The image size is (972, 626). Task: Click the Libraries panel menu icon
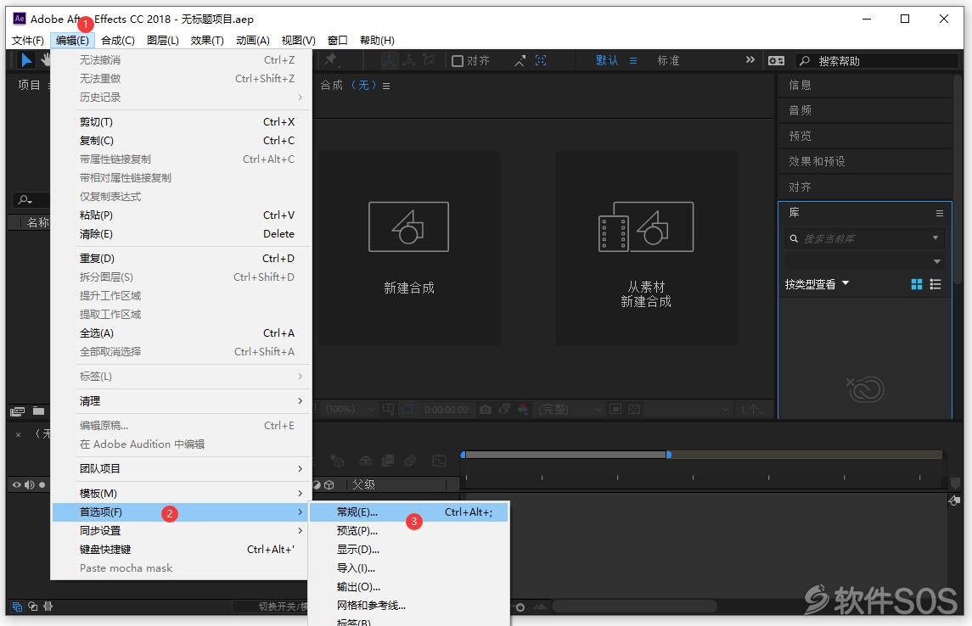pos(939,213)
